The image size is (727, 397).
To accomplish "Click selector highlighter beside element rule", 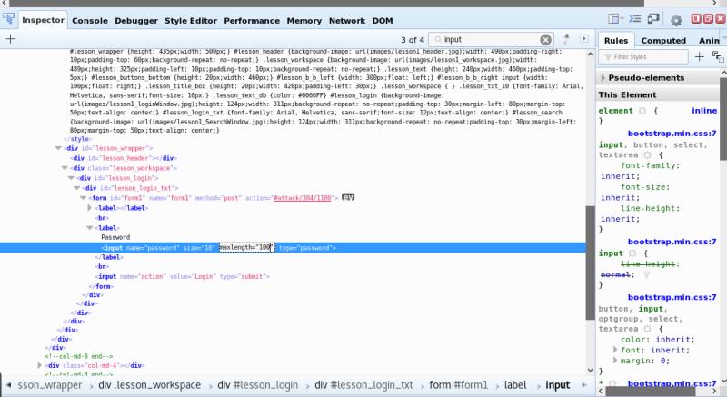I will click(642, 111).
